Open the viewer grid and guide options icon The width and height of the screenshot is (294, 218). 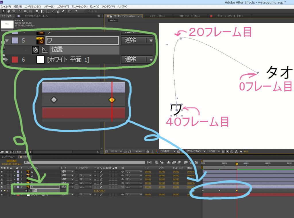pyautogui.click(x=125, y=151)
